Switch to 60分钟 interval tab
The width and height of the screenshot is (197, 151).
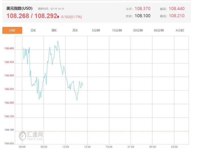159,30
